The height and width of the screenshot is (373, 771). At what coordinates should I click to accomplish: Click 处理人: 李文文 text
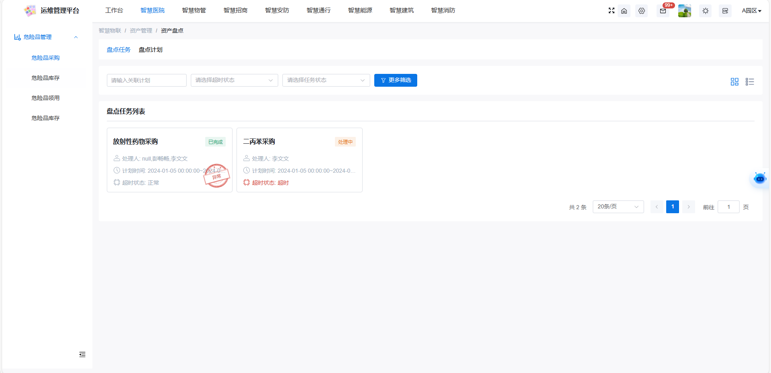pos(270,159)
